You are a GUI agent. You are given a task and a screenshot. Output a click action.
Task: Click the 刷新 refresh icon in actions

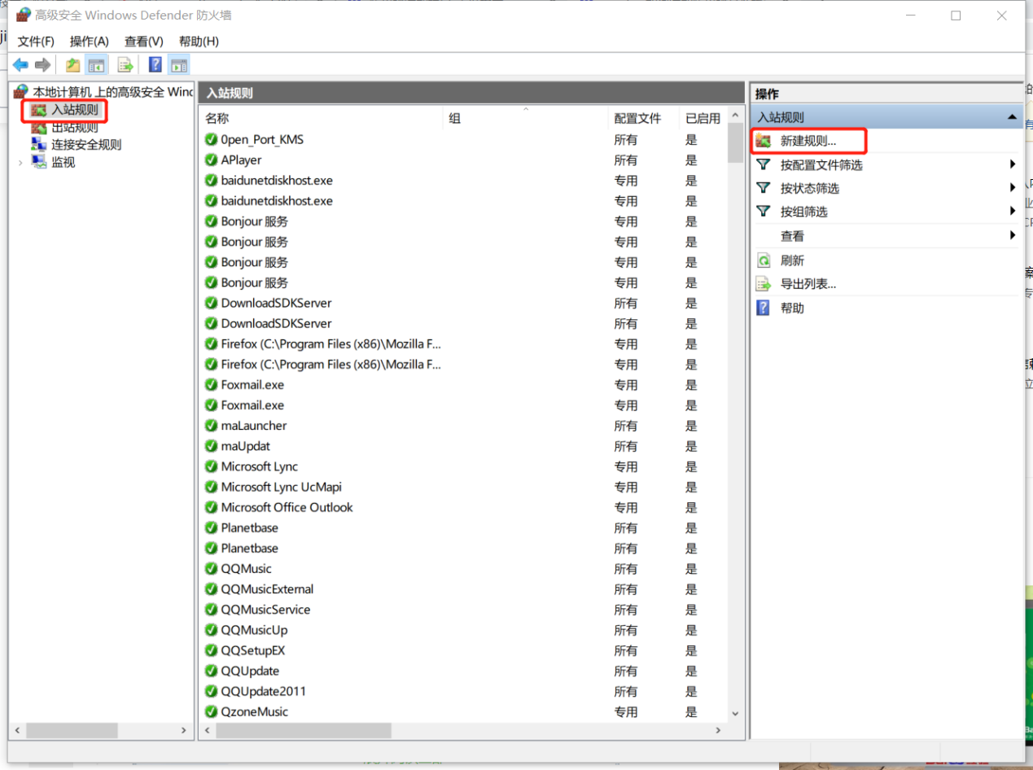tap(764, 260)
